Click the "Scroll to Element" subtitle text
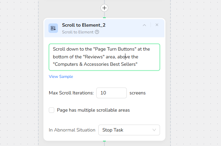This screenshot has width=221, height=146. [78, 32]
